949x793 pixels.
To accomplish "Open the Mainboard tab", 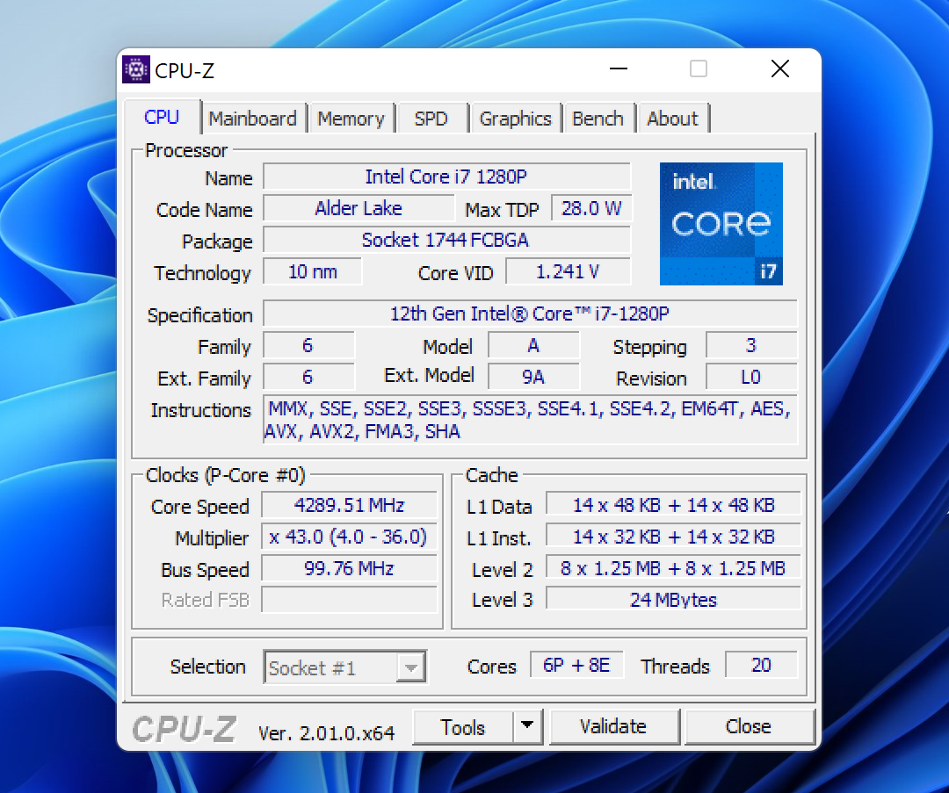I will click(x=253, y=119).
